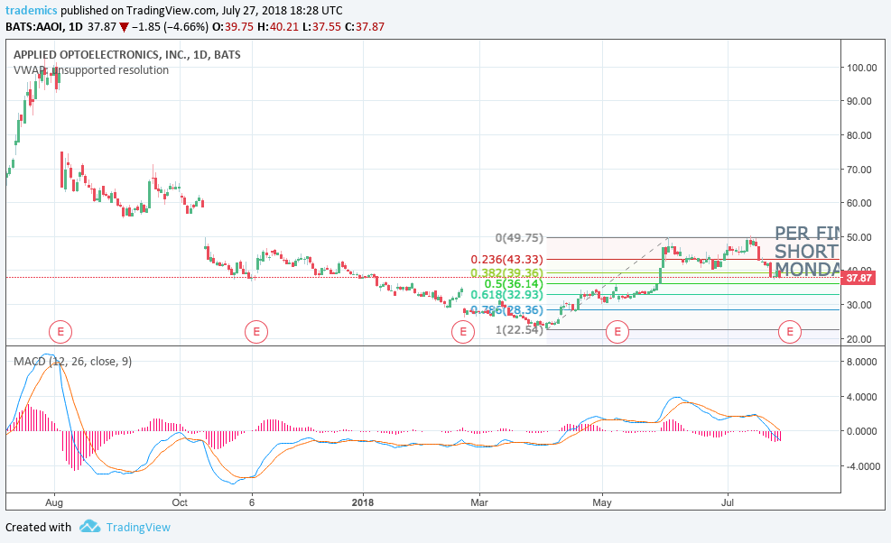Open the trademics author profile link

click(32, 10)
